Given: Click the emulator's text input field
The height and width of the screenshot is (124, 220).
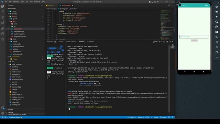Looking at the screenshot, I should click(194, 37).
